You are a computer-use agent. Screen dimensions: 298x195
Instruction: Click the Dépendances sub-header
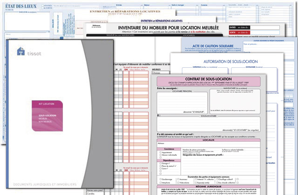(169, 160)
